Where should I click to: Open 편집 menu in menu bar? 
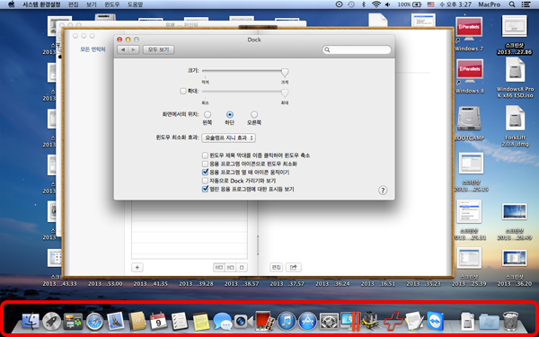[x=74, y=4]
